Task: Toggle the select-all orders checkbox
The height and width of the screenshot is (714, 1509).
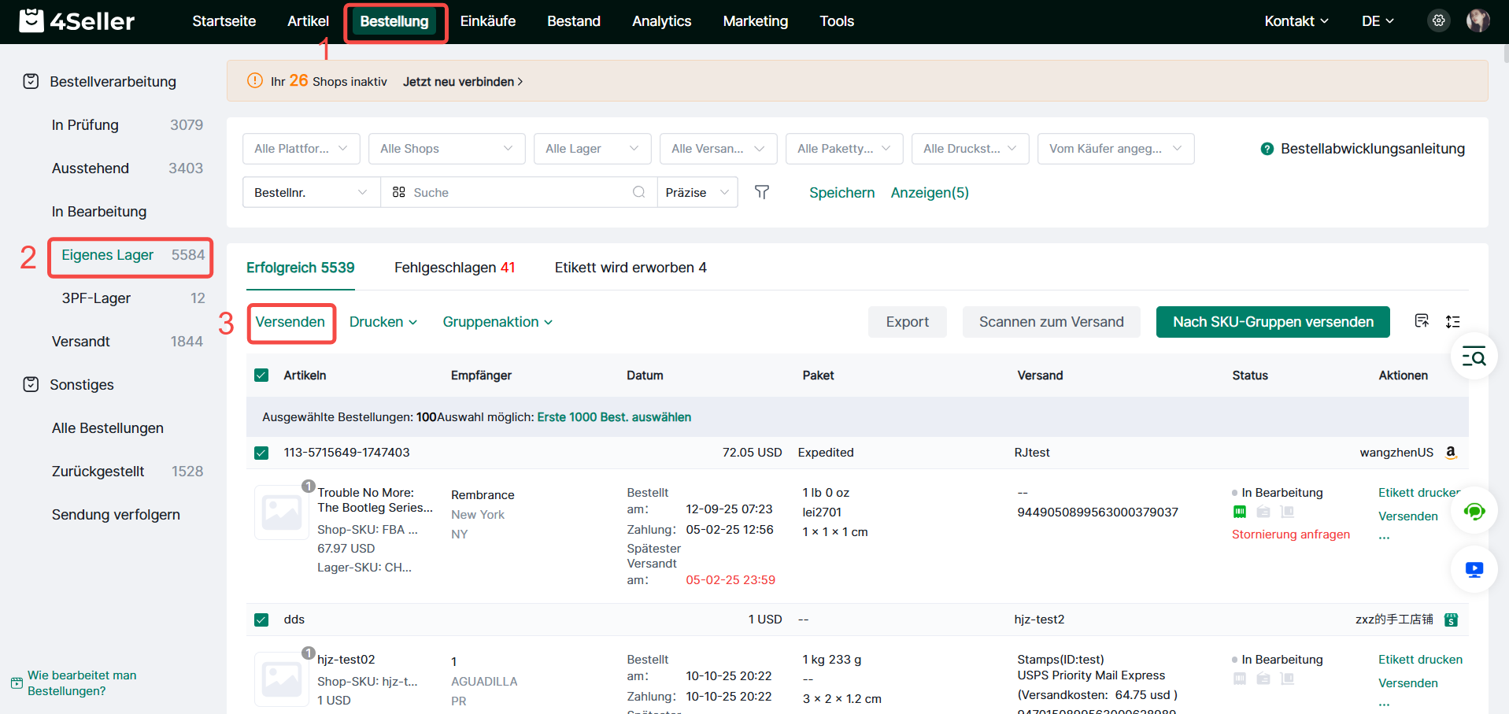Action: (x=262, y=375)
